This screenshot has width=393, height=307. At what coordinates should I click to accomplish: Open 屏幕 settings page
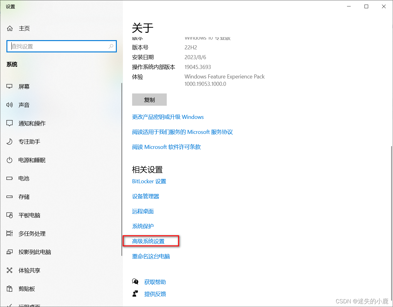coord(24,87)
